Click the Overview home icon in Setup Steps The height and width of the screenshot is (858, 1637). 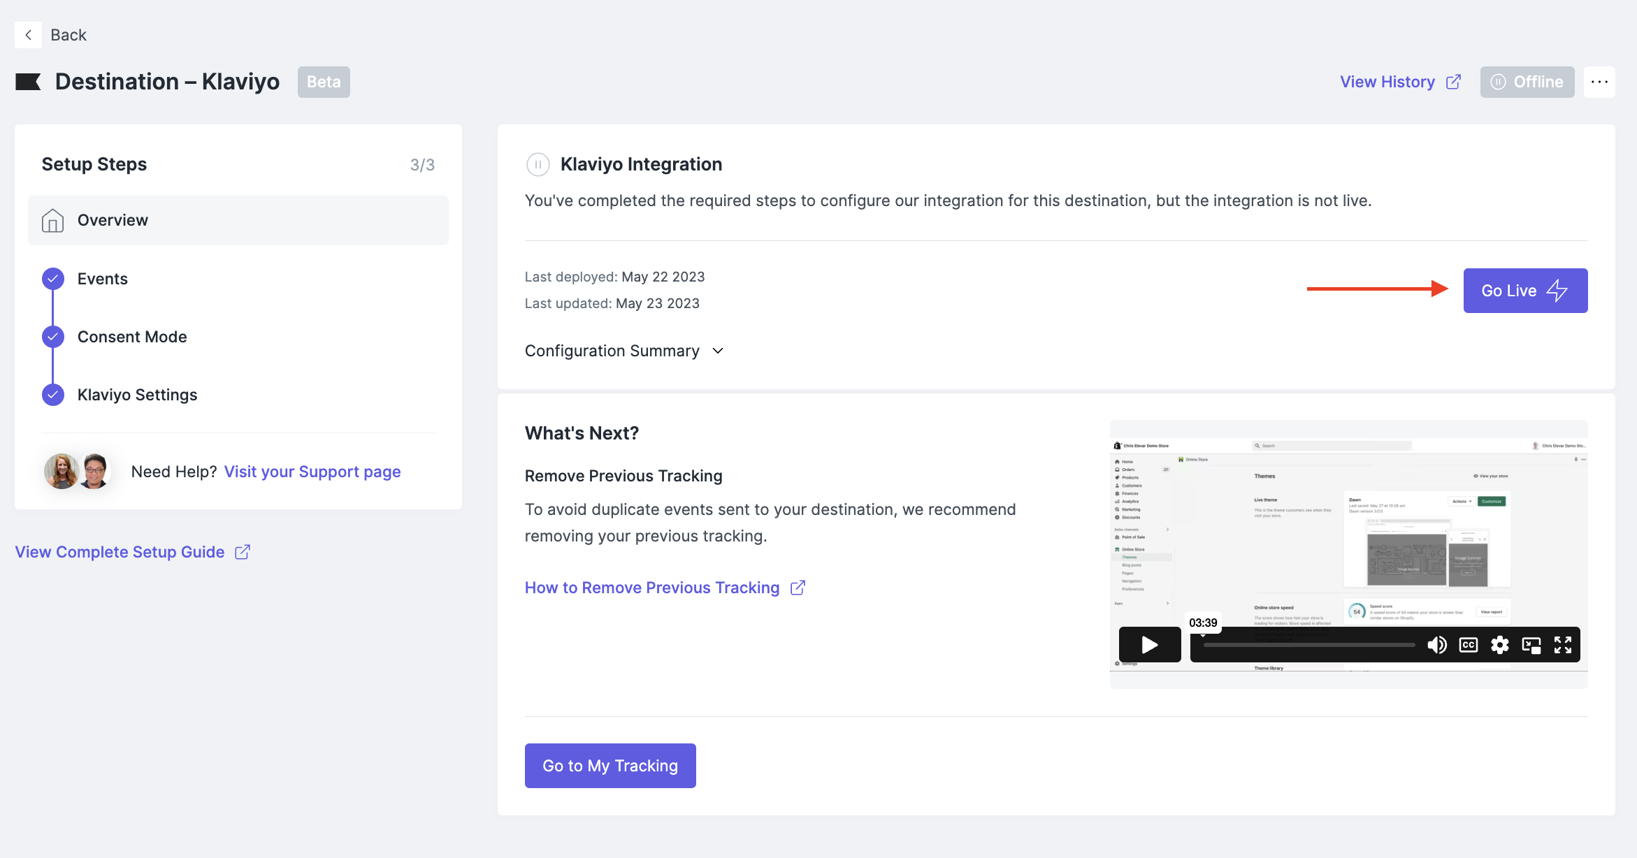(52, 219)
